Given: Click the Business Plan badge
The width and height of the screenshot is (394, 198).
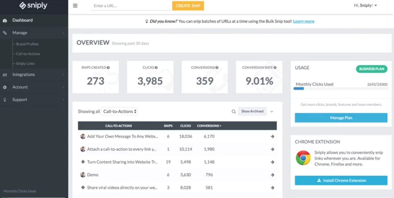Looking at the screenshot, I should (372, 69).
